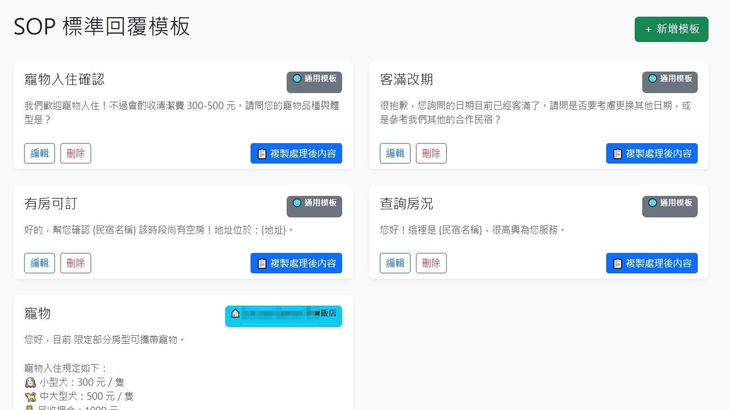Click the blurred hotel name badge on 寵物 card
729x410 pixels.
point(283,316)
